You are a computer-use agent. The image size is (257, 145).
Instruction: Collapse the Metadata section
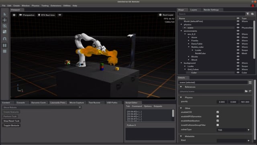181,136
